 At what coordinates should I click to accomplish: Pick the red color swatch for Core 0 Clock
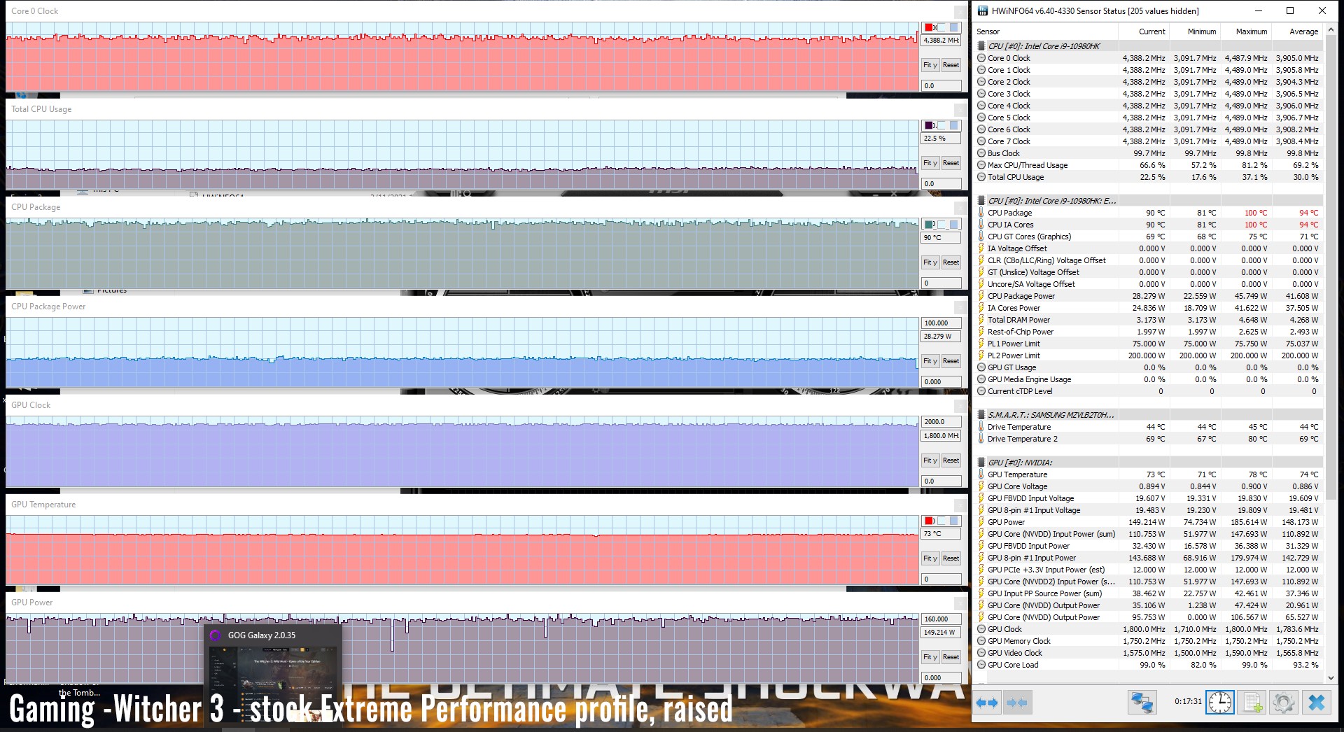point(929,28)
